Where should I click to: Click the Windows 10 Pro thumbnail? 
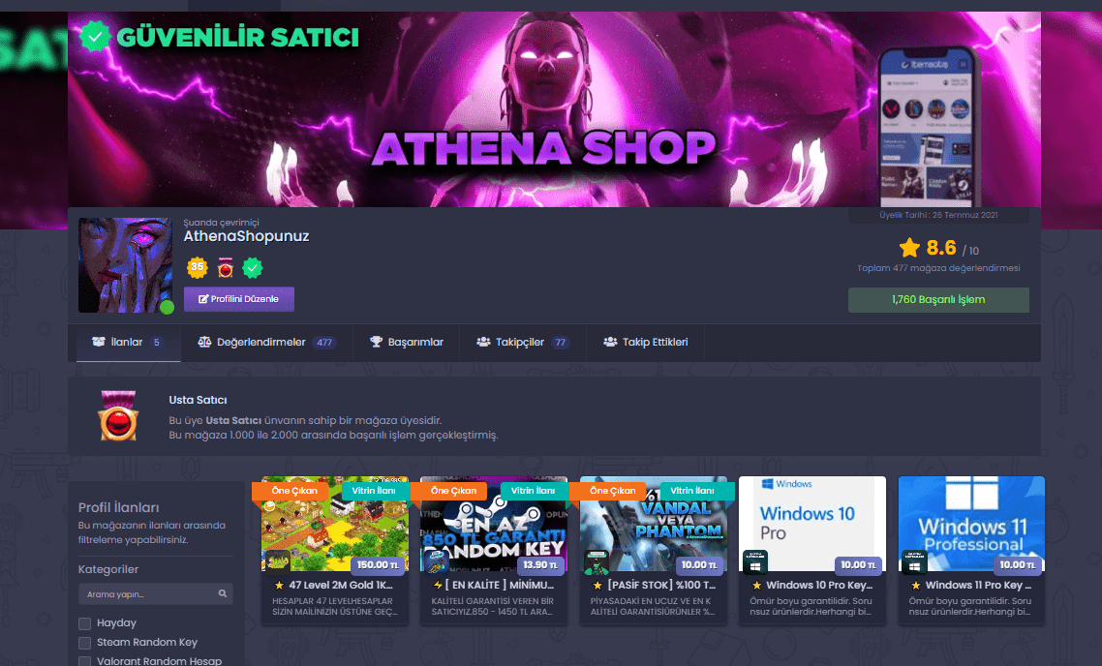pos(812,524)
